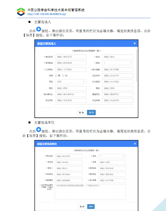The height and width of the screenshot is (211, 166).
Task: Click 取消 in the 添加主要完成单位 dialog
Action: 82,206
